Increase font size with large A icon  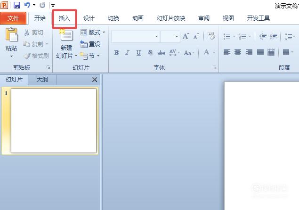coord(186,36)
